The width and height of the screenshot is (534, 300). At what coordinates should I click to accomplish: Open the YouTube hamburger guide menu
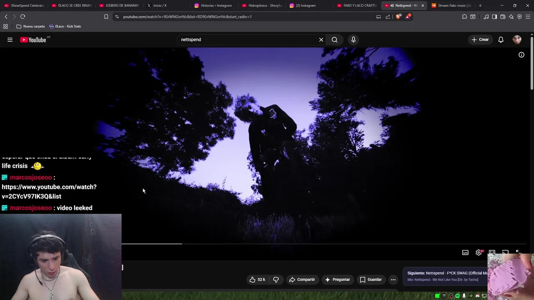pos(10,40)
